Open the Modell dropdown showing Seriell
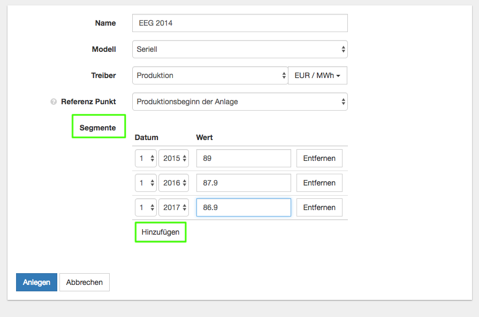Screen dimensions: 479x317 coord(240,49)
